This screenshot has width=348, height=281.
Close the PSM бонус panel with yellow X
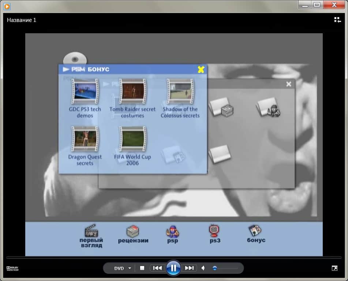pyautogui.click(x=201, y=69)
